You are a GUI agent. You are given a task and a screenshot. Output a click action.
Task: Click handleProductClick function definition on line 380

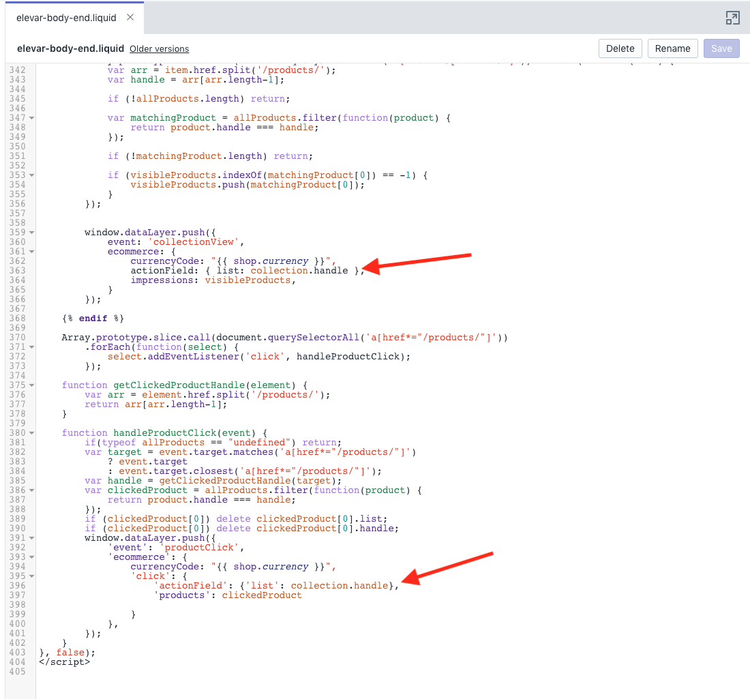pos(164,433)
